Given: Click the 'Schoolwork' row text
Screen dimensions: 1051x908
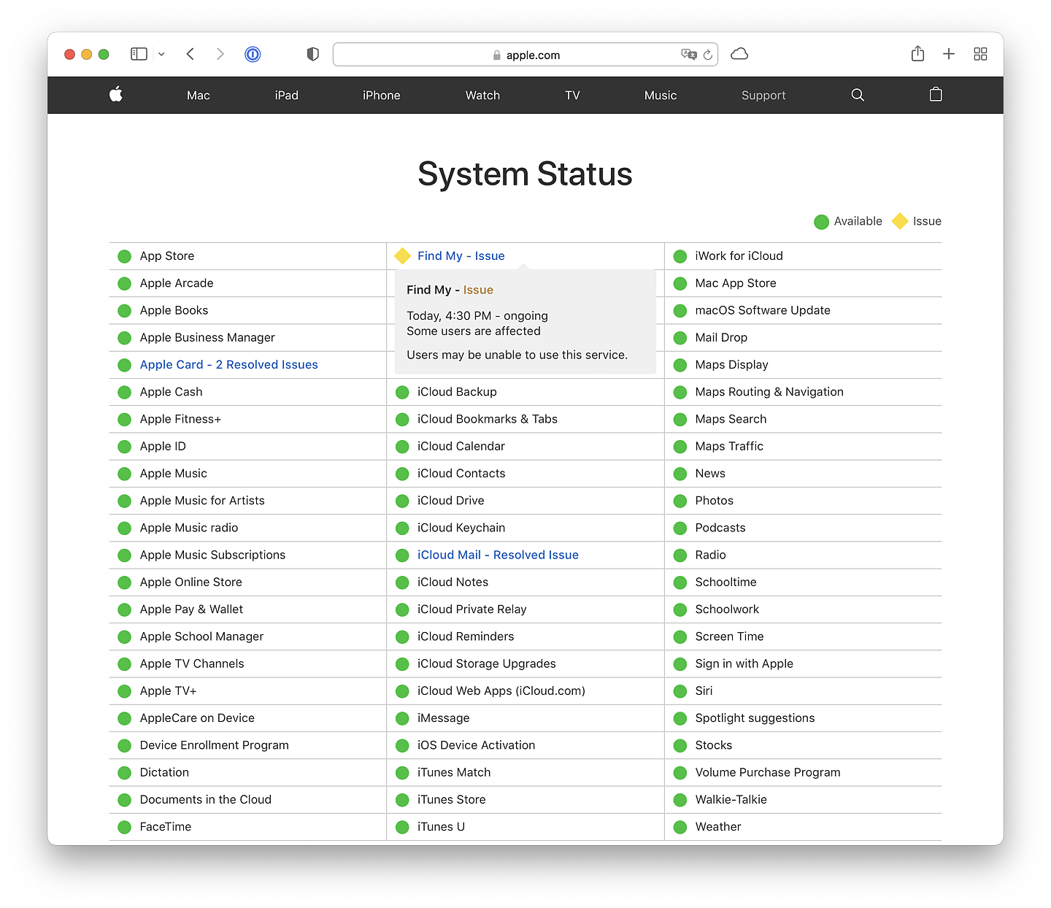Looking at the screenshot, I should click(727, 609).
